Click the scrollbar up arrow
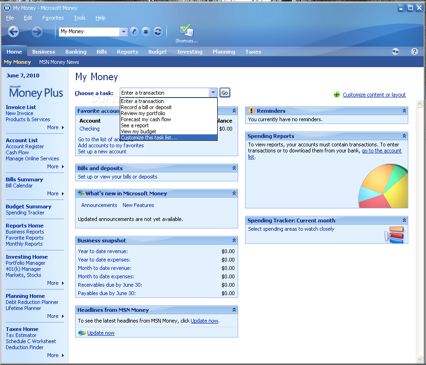Screen dimensions: 426x365 click(x=419, y=103)
